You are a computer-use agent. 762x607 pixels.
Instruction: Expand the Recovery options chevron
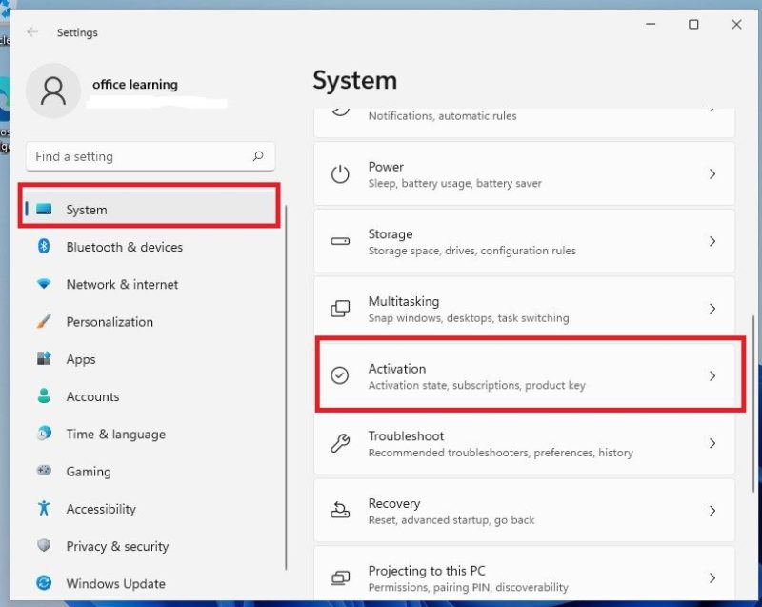click(x=712, y=511)
